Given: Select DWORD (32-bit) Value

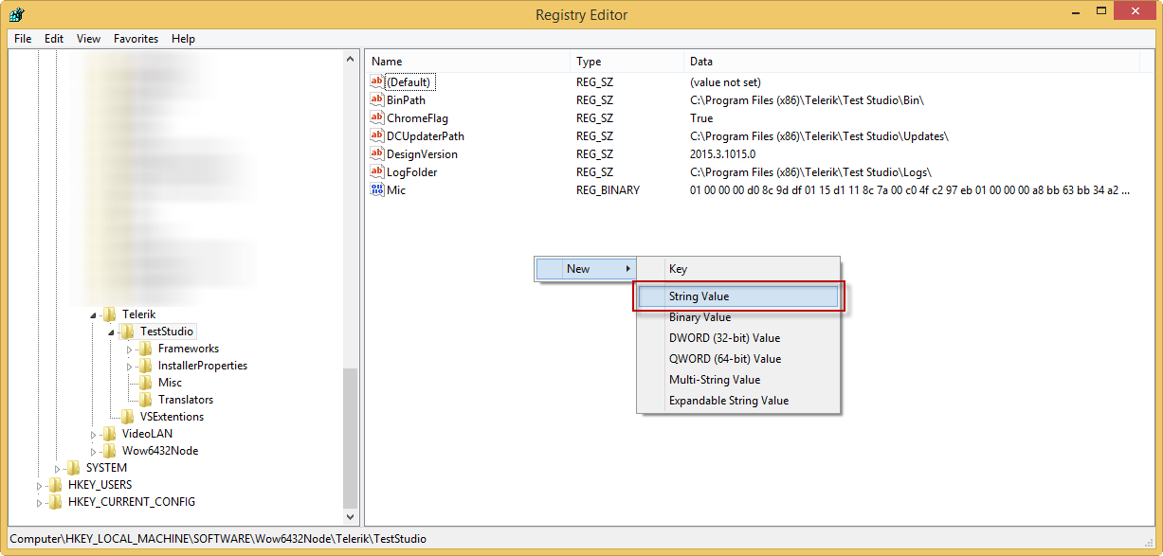Looking at the screenshot, I should pyautogui.click(x=737, y=338).
